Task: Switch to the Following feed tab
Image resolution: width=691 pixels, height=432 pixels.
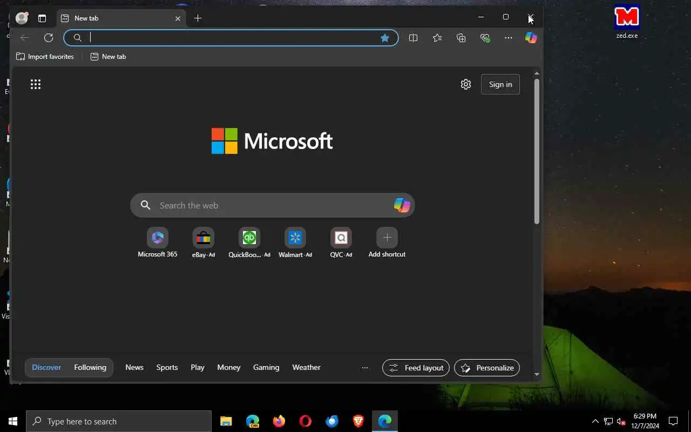Action: [90, 367]
